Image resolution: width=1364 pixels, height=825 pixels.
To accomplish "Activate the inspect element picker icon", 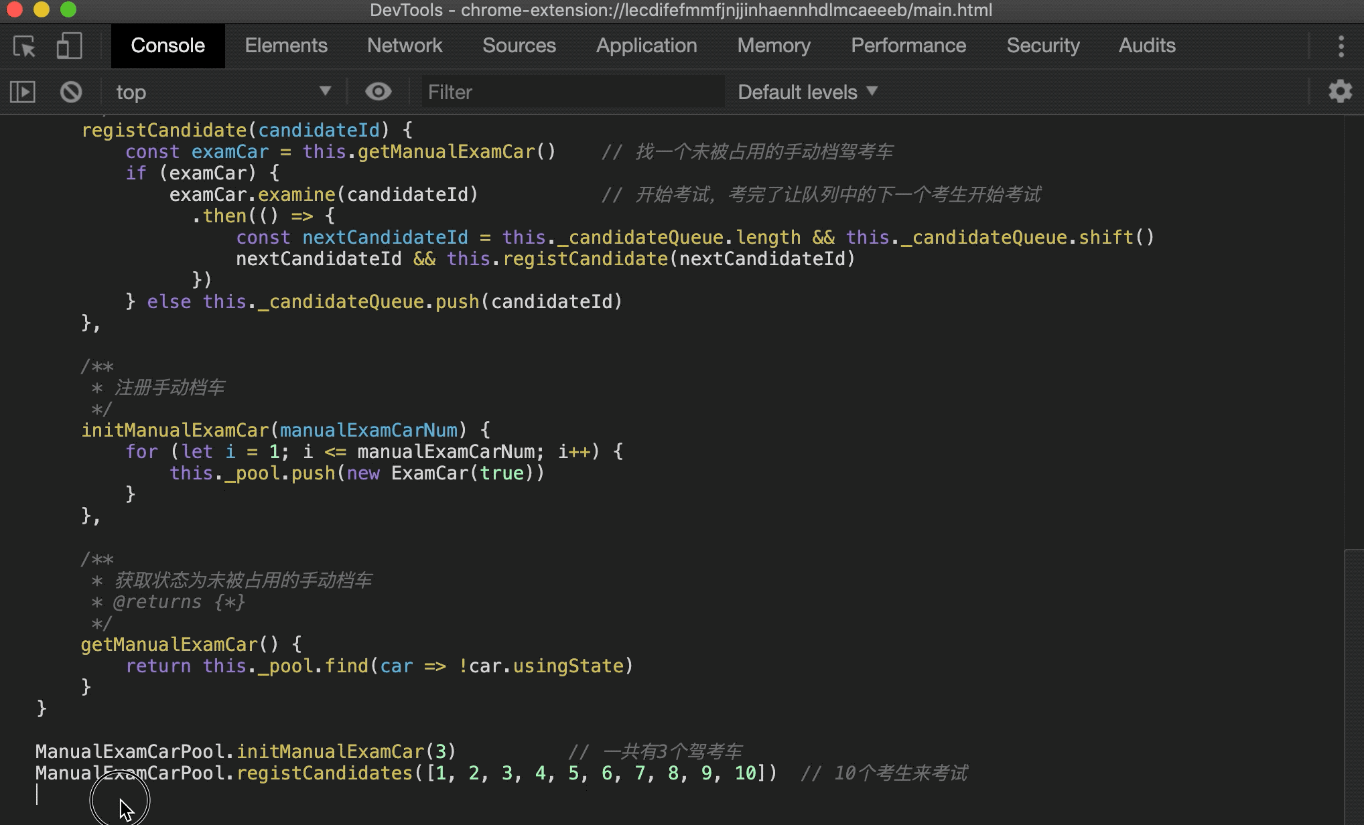I will tap(25, 46).
